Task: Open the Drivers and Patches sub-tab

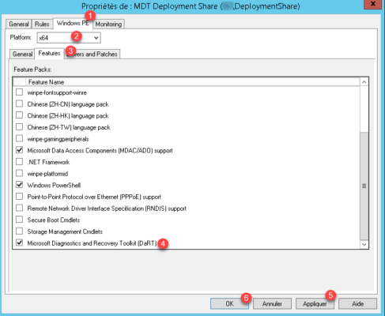Action: point(92,54)
